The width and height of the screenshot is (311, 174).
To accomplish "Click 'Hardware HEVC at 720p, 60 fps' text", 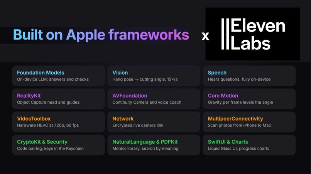I will pos(48,125).
